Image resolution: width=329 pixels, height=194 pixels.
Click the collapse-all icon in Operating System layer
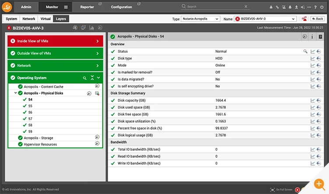tap(92, 78)
